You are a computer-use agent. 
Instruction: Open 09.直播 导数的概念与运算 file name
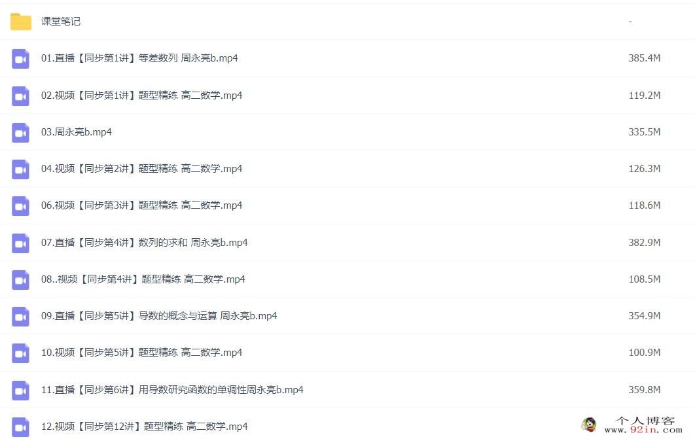[x=159, y=316]
